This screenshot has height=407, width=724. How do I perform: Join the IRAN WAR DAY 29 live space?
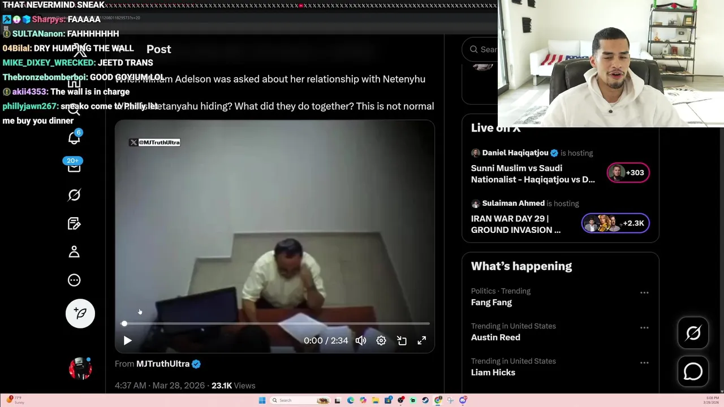[x=516, y=224]
